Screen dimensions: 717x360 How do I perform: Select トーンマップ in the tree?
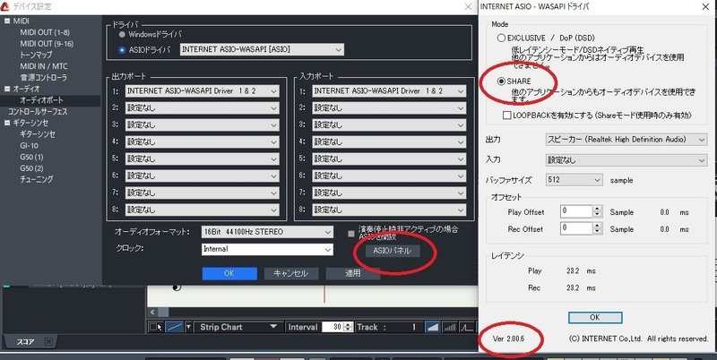click(x=36, y=55)
